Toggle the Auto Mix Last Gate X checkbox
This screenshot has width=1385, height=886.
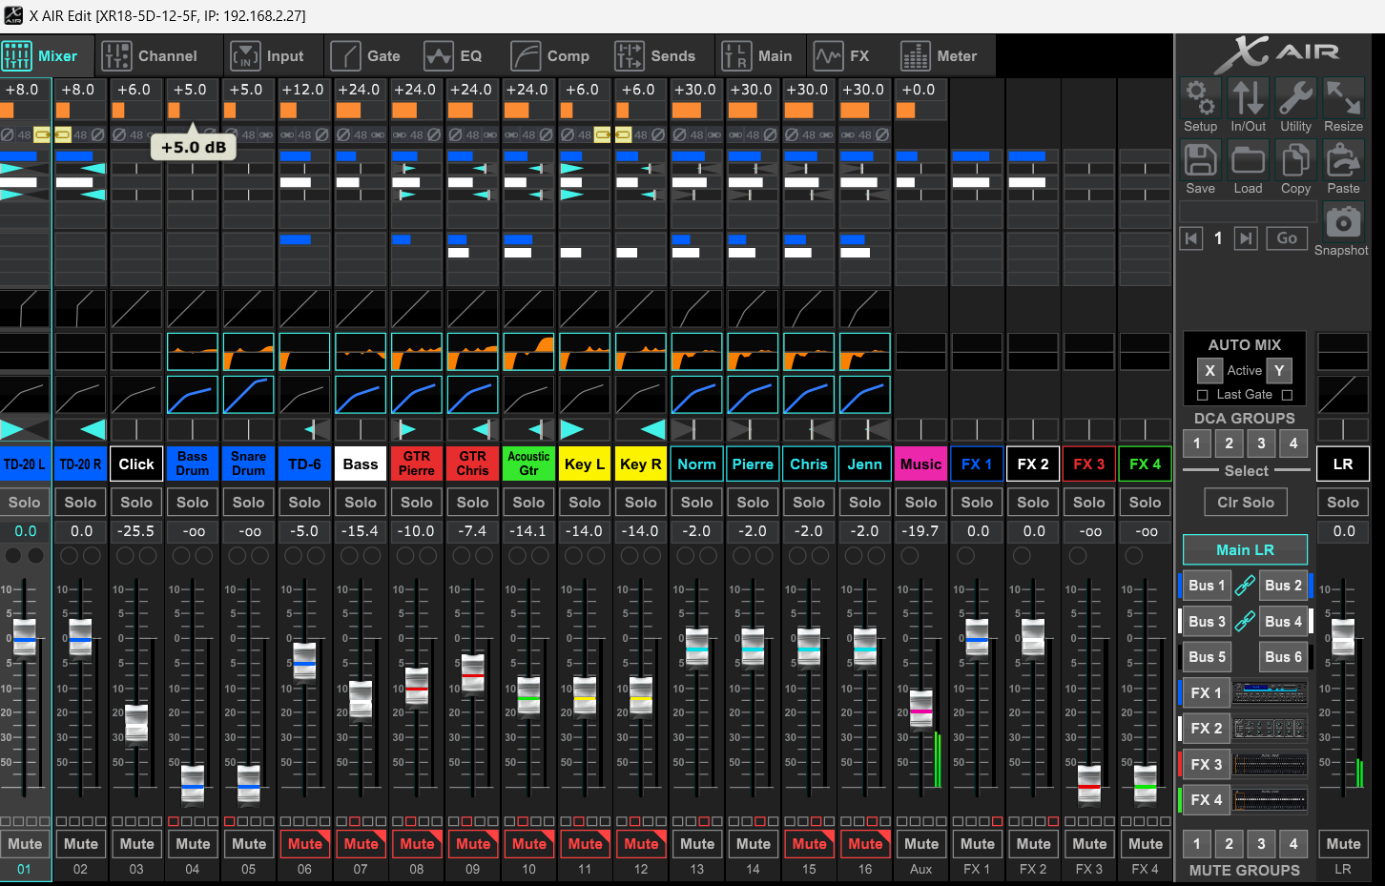1202,395
